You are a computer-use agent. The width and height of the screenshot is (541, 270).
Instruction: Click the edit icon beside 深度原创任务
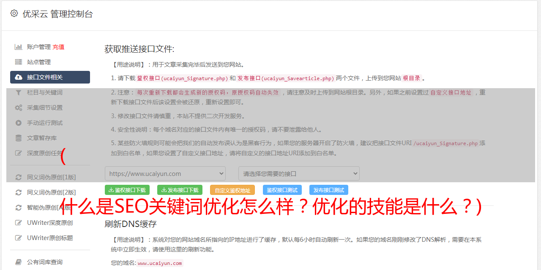point(19,153)
